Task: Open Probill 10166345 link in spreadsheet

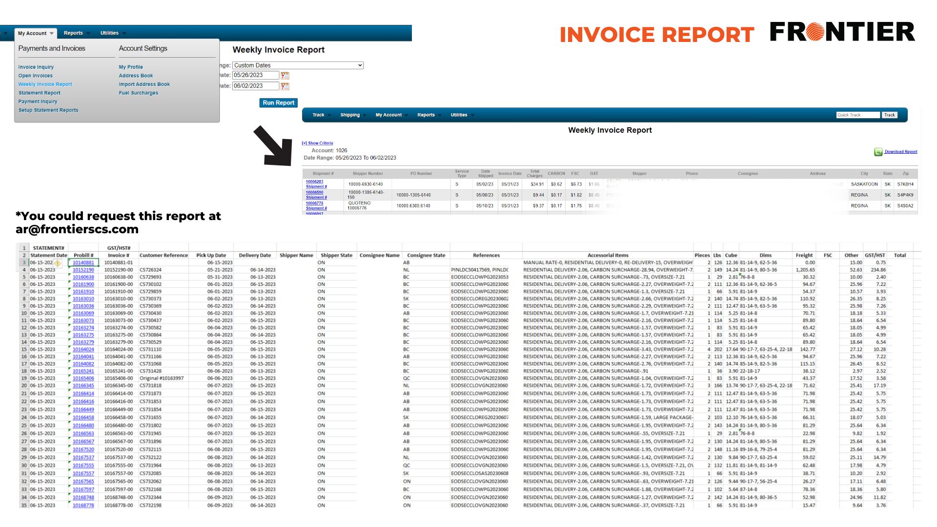Action: click(83, 386)
